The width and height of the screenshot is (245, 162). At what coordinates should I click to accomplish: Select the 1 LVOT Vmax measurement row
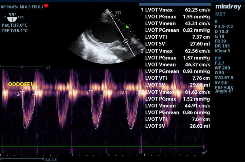tap(175, 10)
